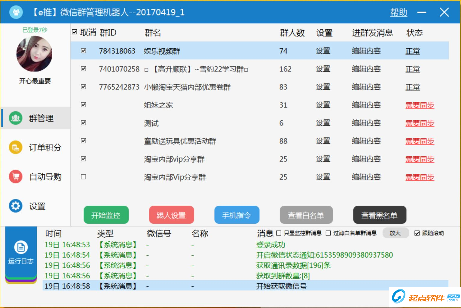Click 编辑内容 for 娱乐视频群 group
This screenshot has width=461, height=308.
tap(366, 51)
